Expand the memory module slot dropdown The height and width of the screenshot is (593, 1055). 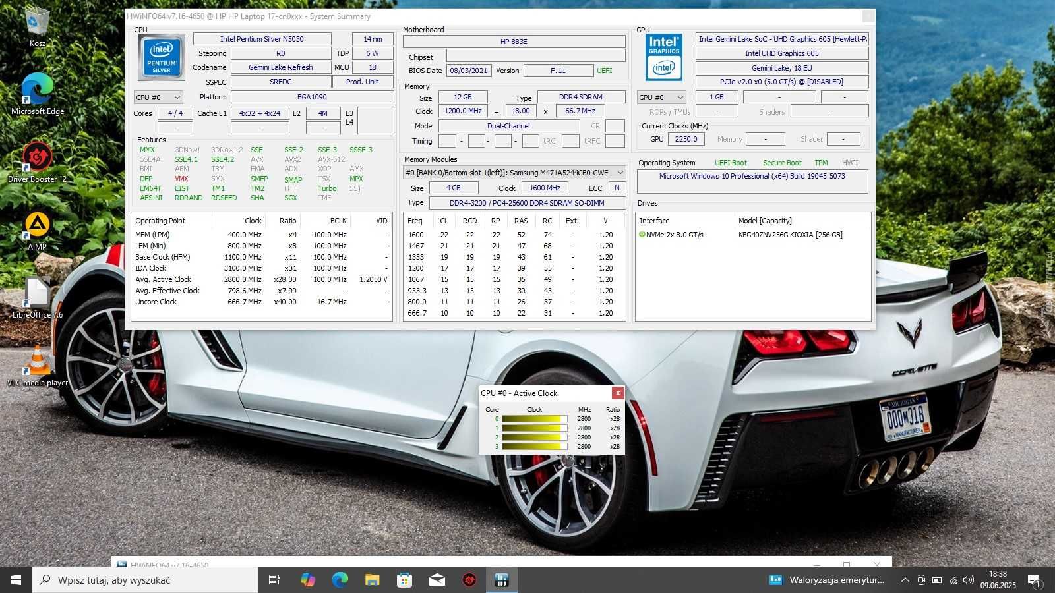(514, 173)
